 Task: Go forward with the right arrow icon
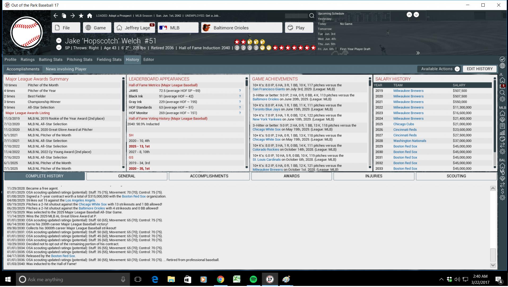click(x=72, y=16)
